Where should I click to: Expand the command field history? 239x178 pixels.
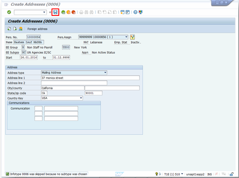tap(44, 12)
